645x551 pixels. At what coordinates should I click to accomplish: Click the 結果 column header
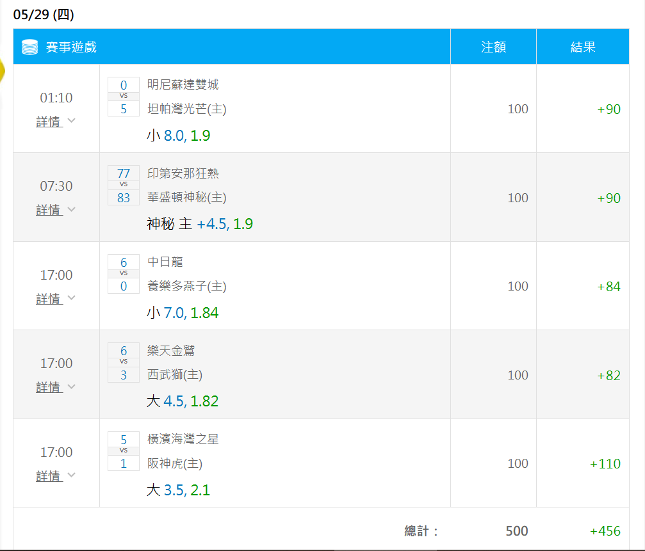click(x=583, y=47)
